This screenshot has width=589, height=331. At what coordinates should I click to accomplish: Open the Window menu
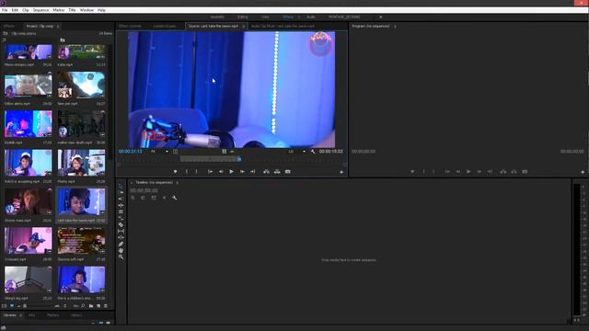[87, 10]
